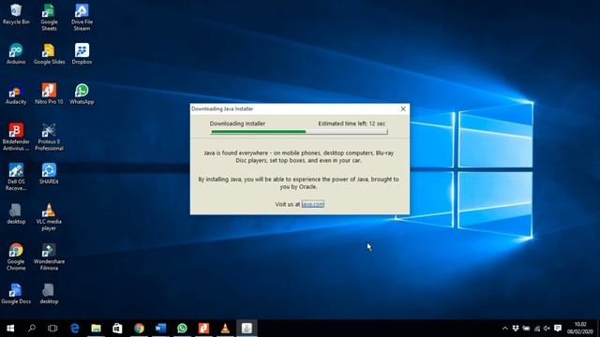Viewport: 600px width, 337px height.
Task: Launch Microsoft Edge from the taskbar
Action: click(75, 329)
